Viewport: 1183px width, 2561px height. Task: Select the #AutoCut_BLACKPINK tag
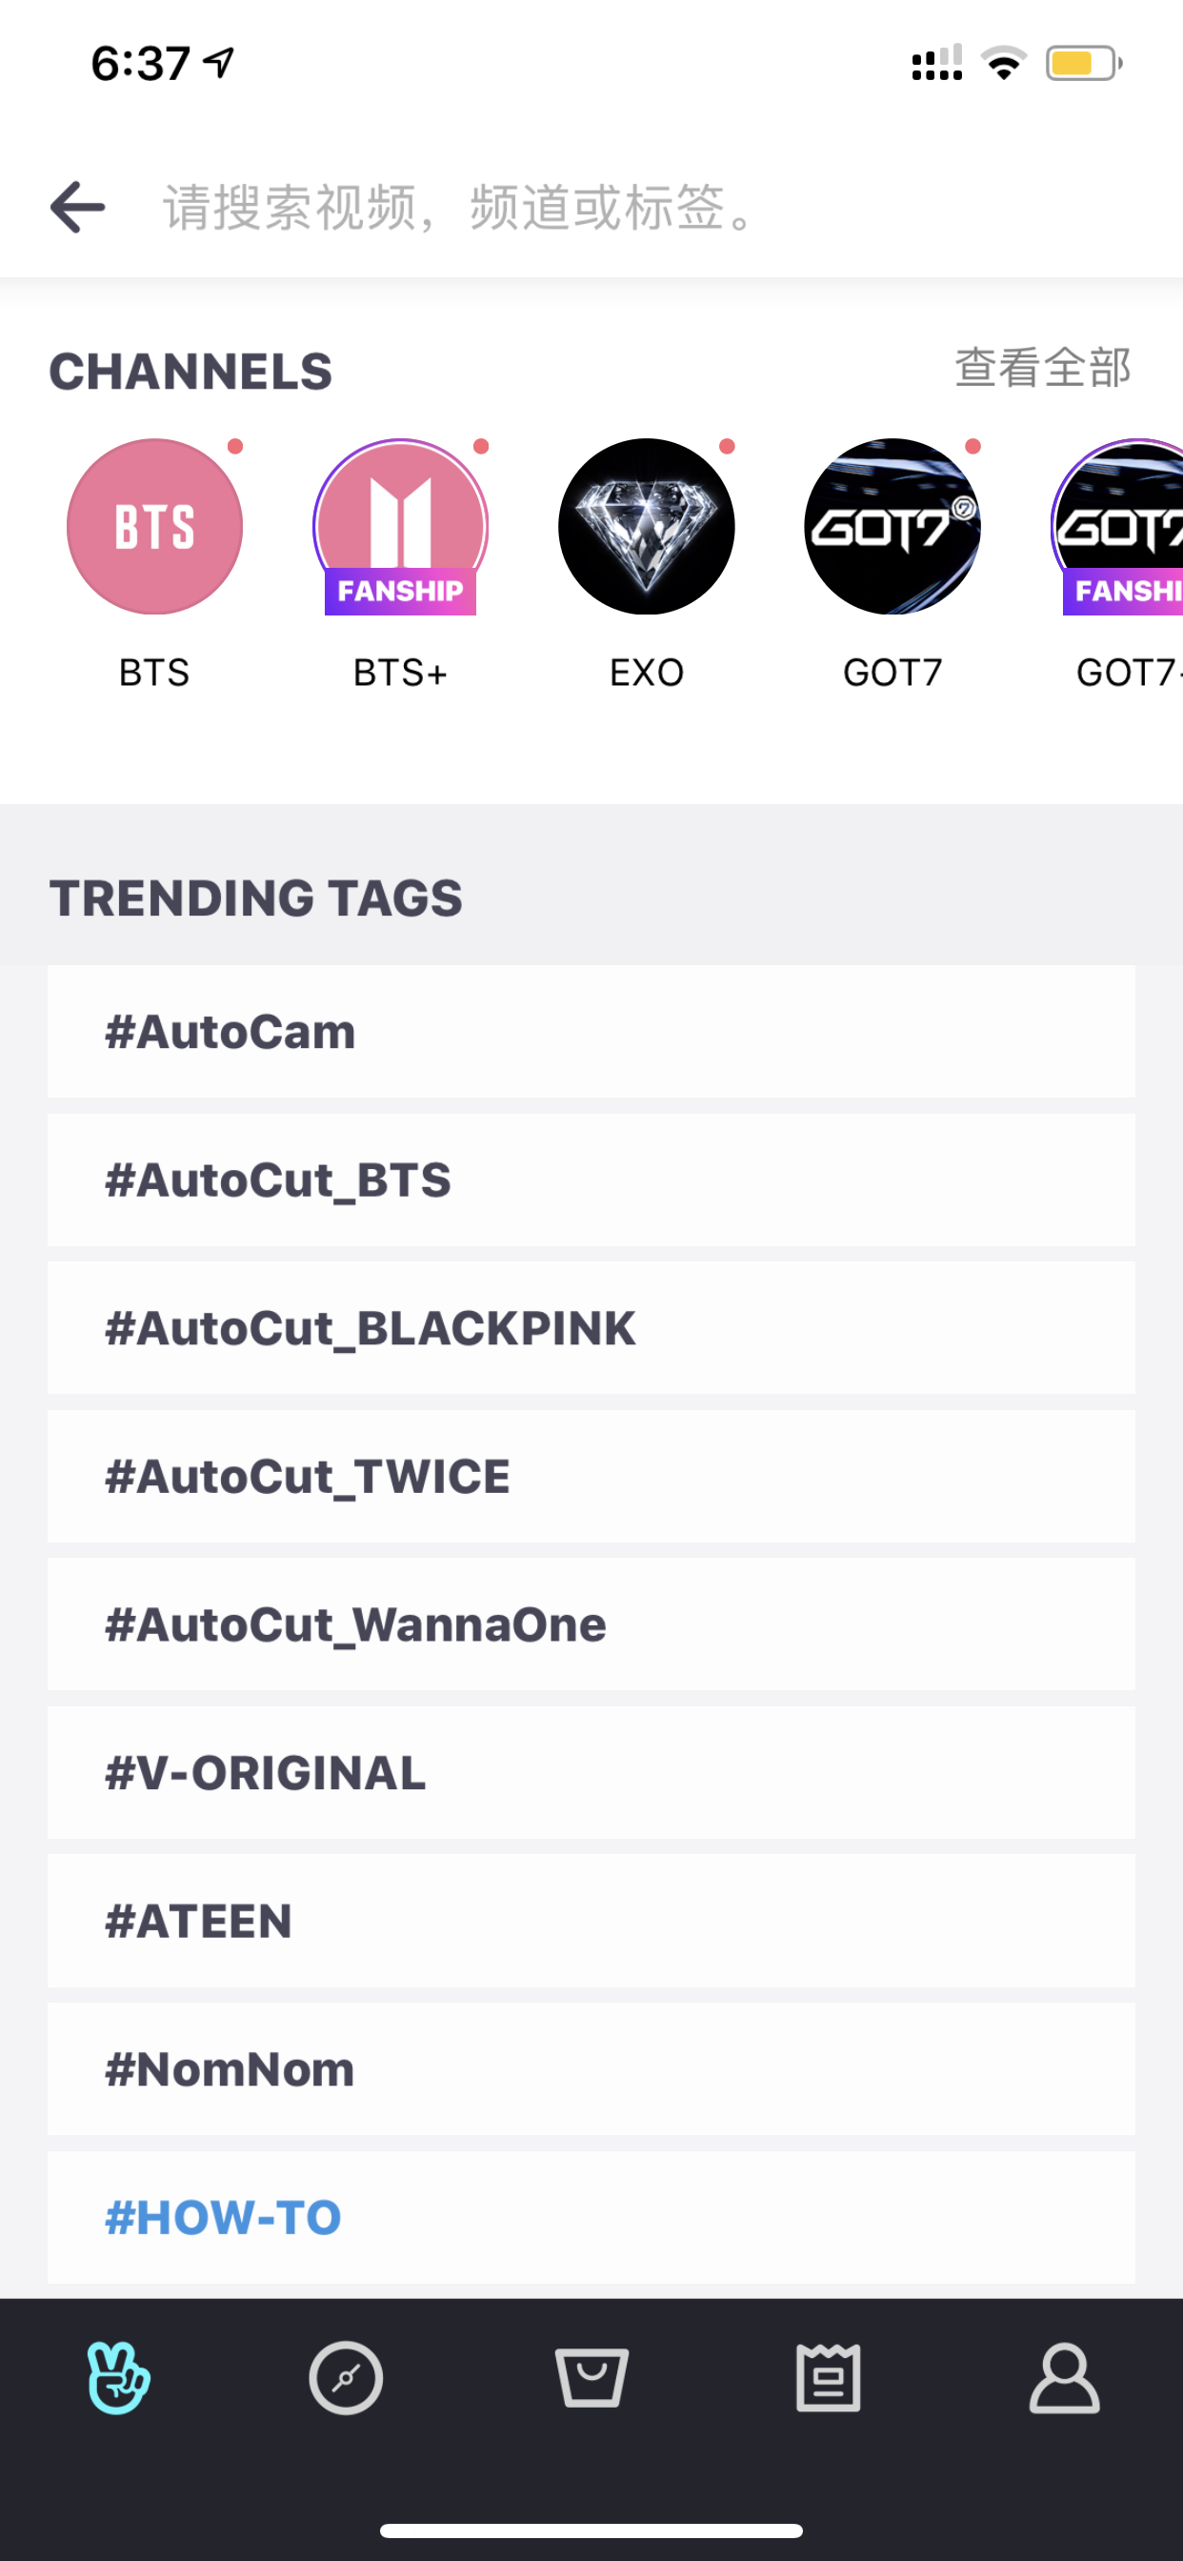click(591, 1327)
